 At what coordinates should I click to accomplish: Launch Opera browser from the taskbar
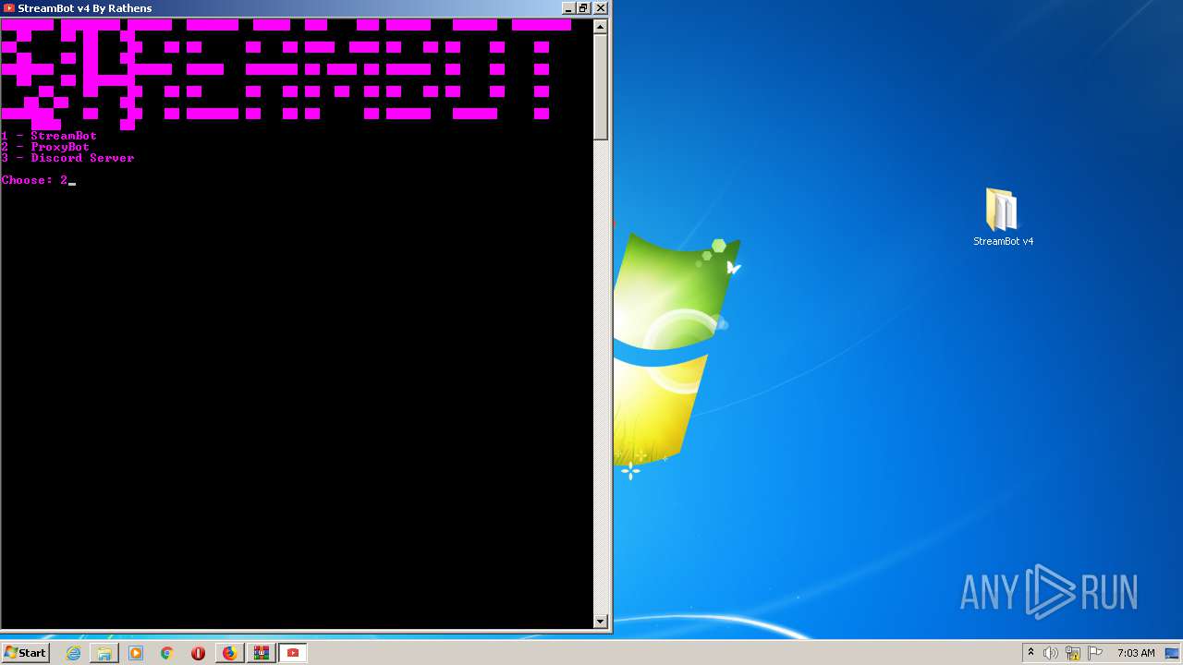coord(198,653)
